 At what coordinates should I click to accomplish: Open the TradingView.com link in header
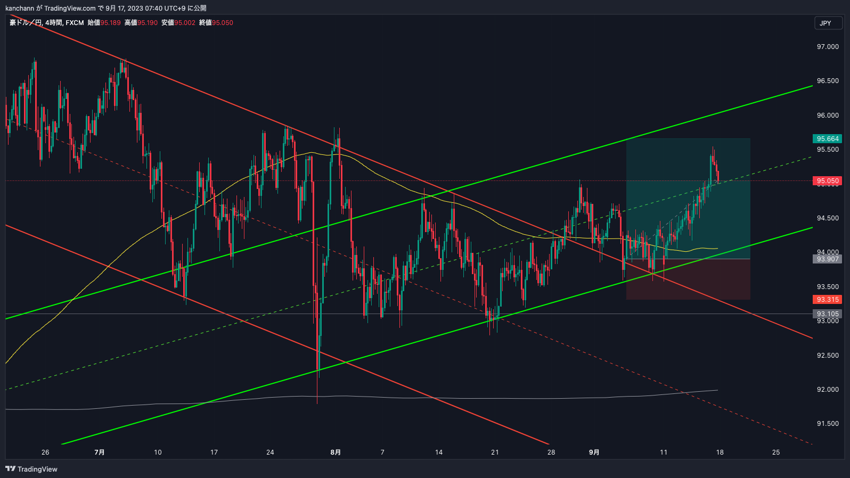coord(70,8)
